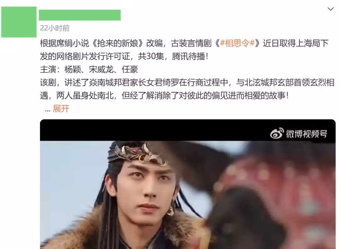Screen dimensions: 340x249
Task: Open the post options chevron menu
Action: pyautogui.click(x=331, y=9)
